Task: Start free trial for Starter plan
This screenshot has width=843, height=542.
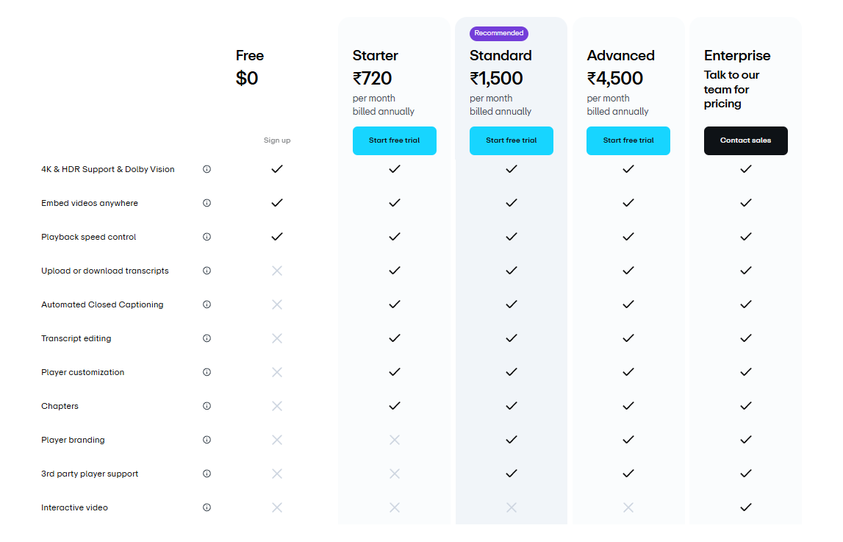Action: (394, 141)
